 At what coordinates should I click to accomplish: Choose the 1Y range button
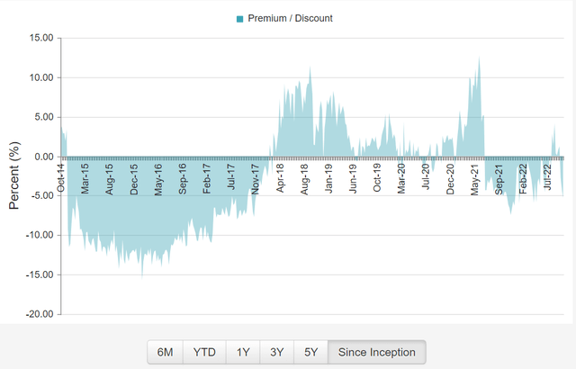click(243, 353)
